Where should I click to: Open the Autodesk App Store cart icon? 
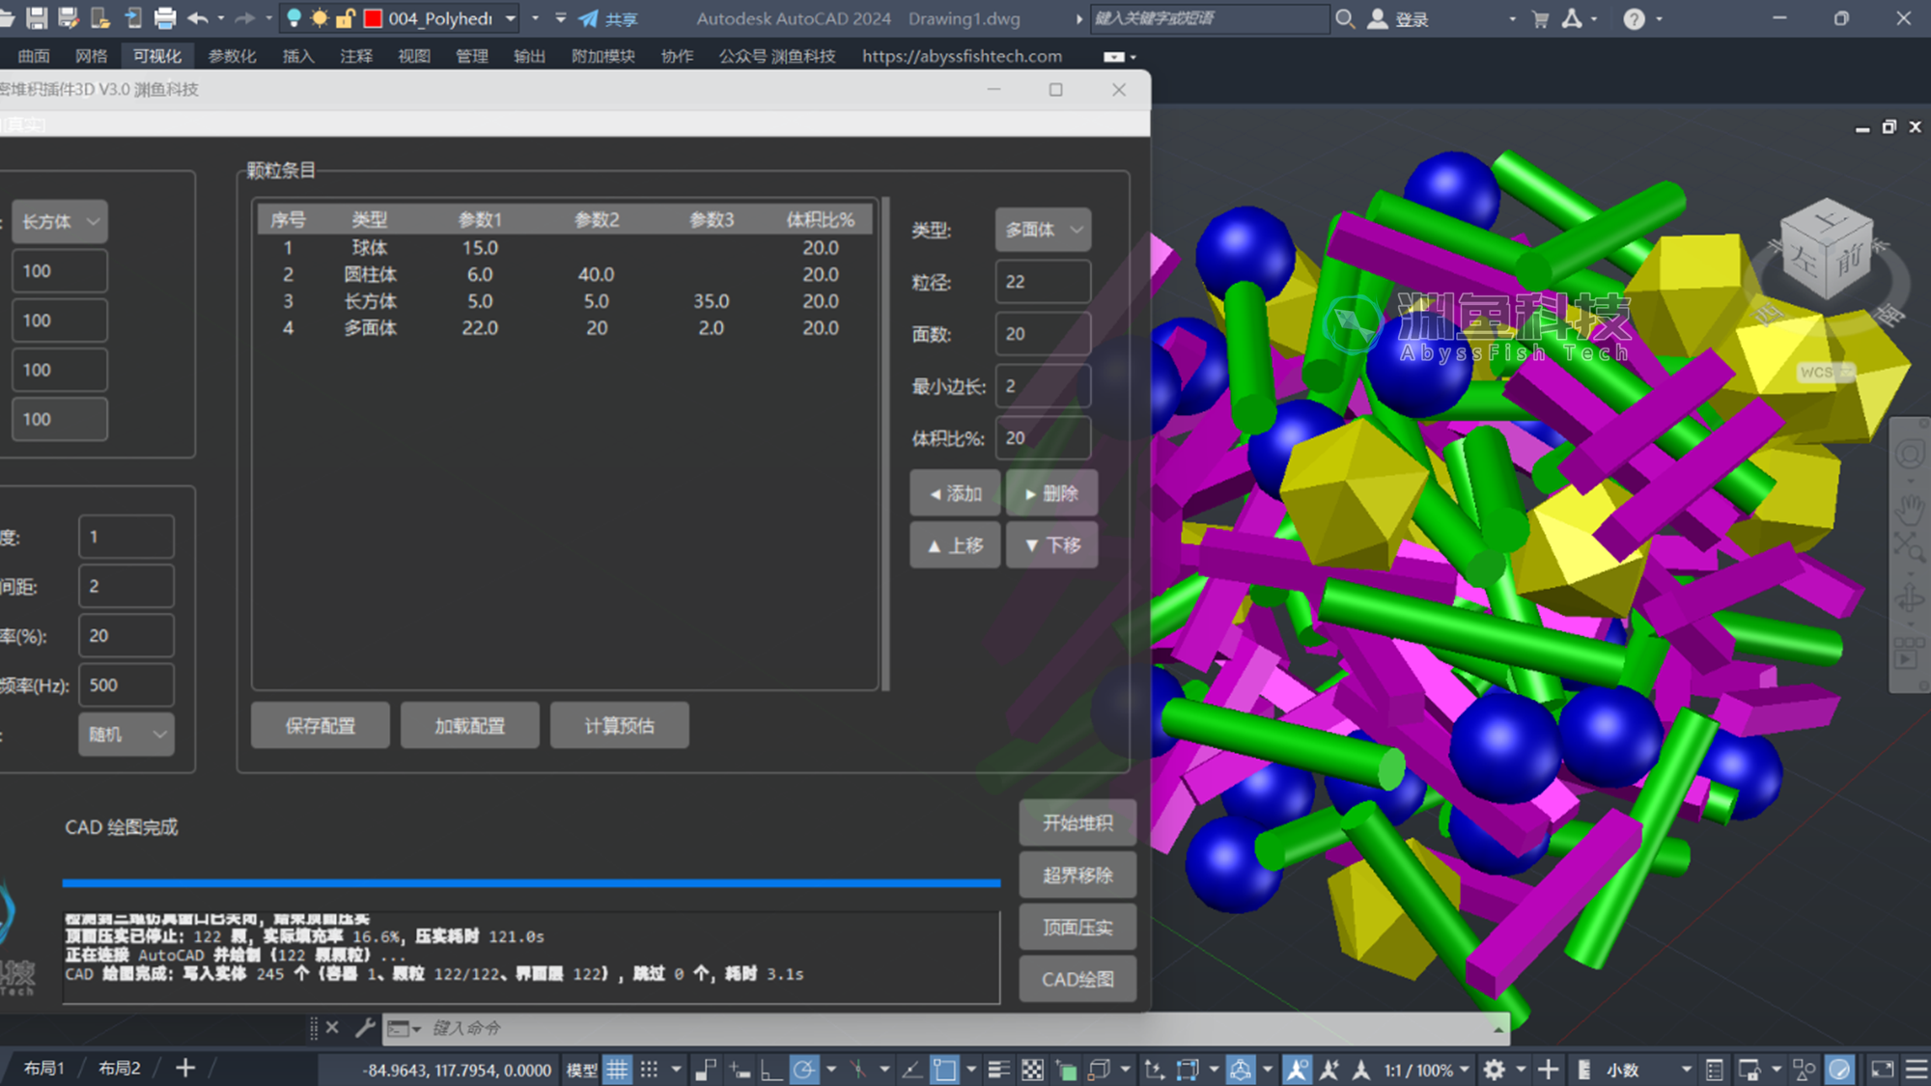(1541, 18)
